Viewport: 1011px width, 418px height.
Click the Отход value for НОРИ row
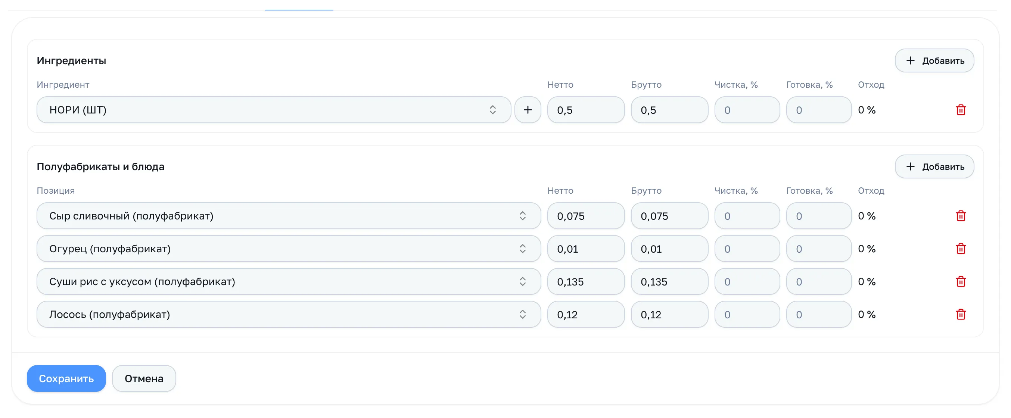tap(867, 110)
